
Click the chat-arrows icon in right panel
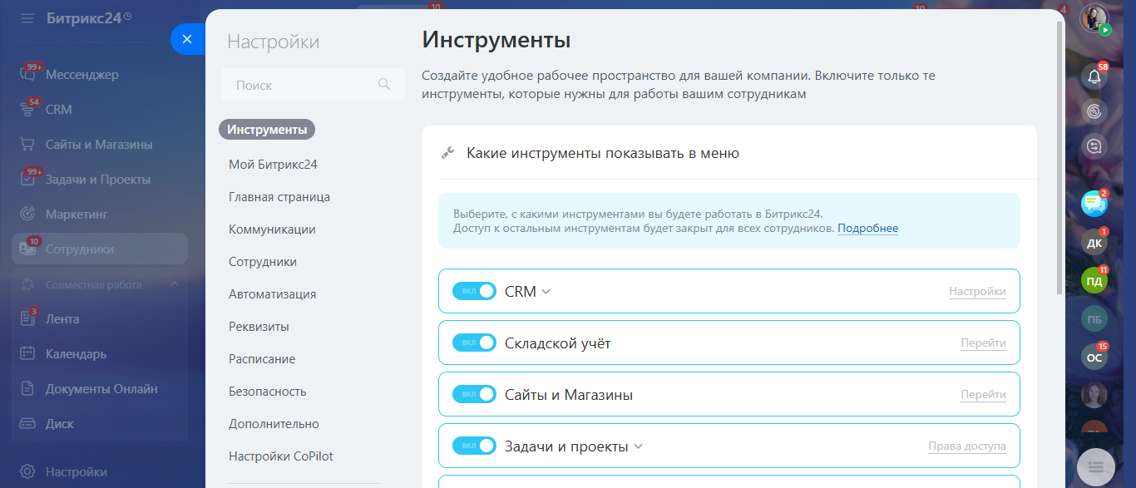tap(1094, 146)
